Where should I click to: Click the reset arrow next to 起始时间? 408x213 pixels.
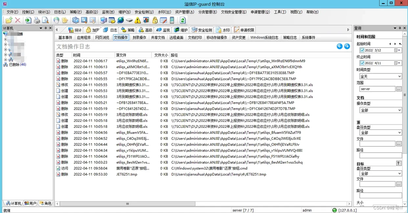pyautogui.click(x=400, y=44)
